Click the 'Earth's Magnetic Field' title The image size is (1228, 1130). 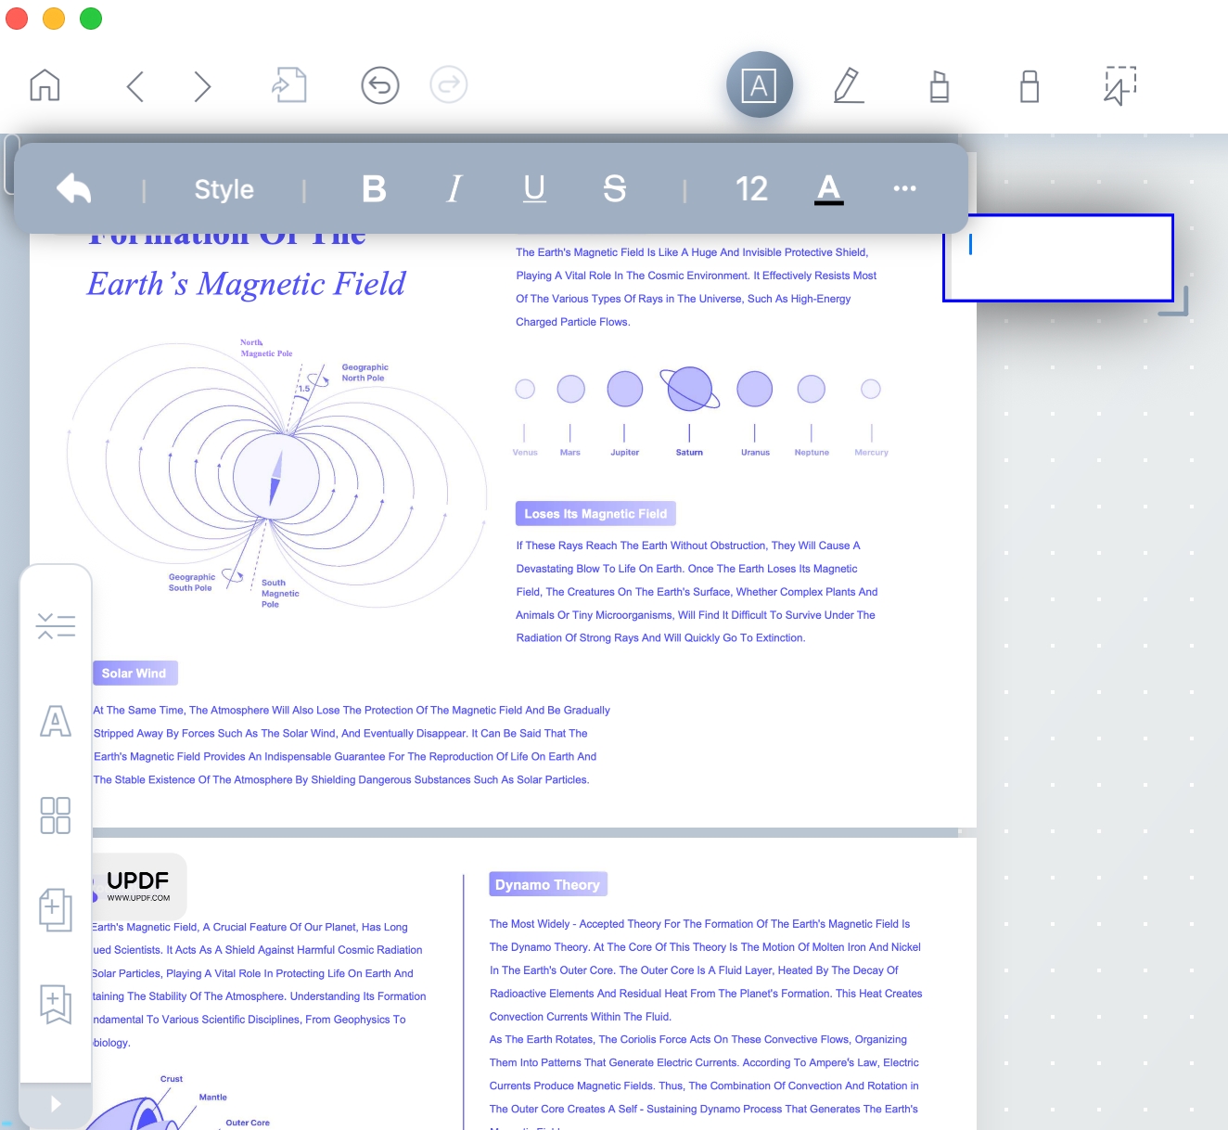(247, 284)
